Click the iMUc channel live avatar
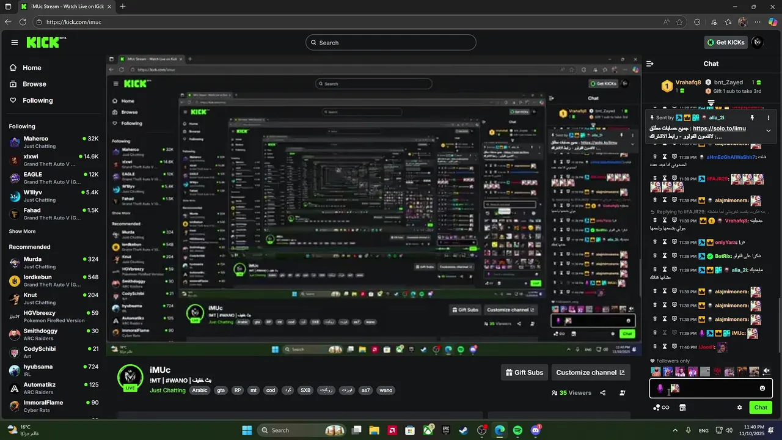The image size is (782, 440). coord(130,377)
